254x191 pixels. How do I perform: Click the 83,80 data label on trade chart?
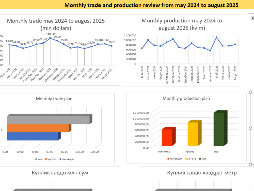[9, 41]
